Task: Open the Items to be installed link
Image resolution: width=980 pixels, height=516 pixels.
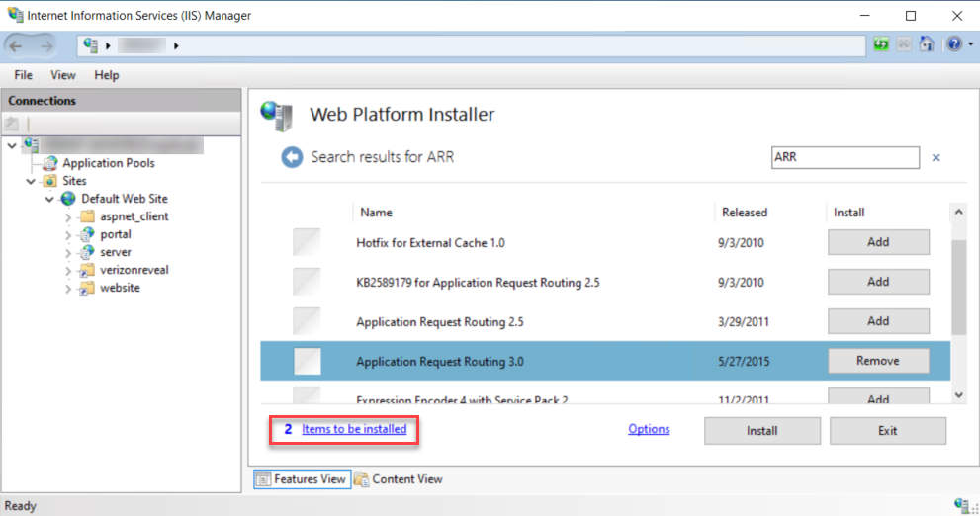Action: pyautogui.click(x=354, y=429)
